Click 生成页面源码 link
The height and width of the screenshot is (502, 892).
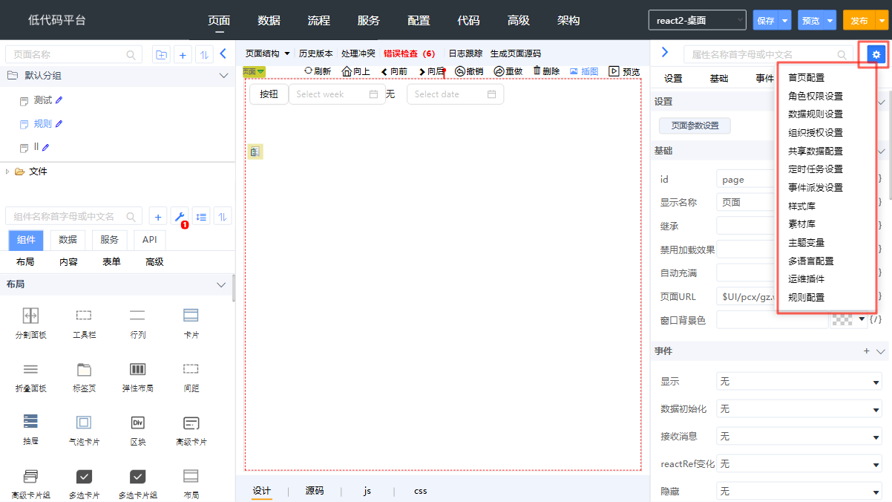click(x=516, y=53)
